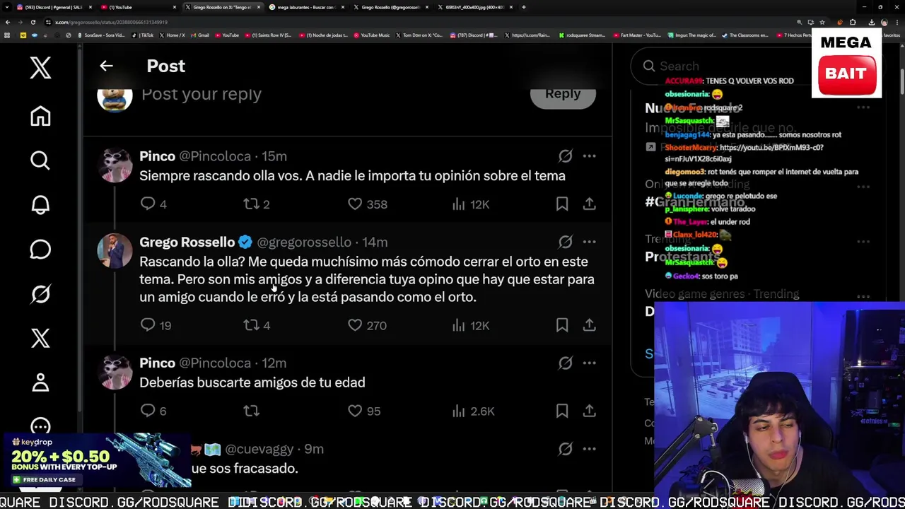Reply to Grego Rossello's 'Rascando la olla?' post
Screen dimensions: 905x509
[x=148, y=325]
